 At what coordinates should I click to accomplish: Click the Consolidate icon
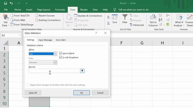pos(168,15)
